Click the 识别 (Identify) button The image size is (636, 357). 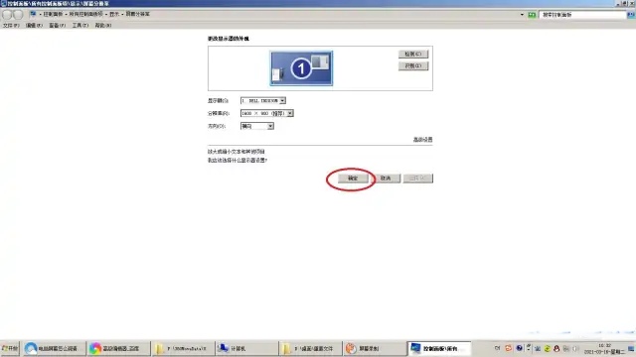[413, 65]
